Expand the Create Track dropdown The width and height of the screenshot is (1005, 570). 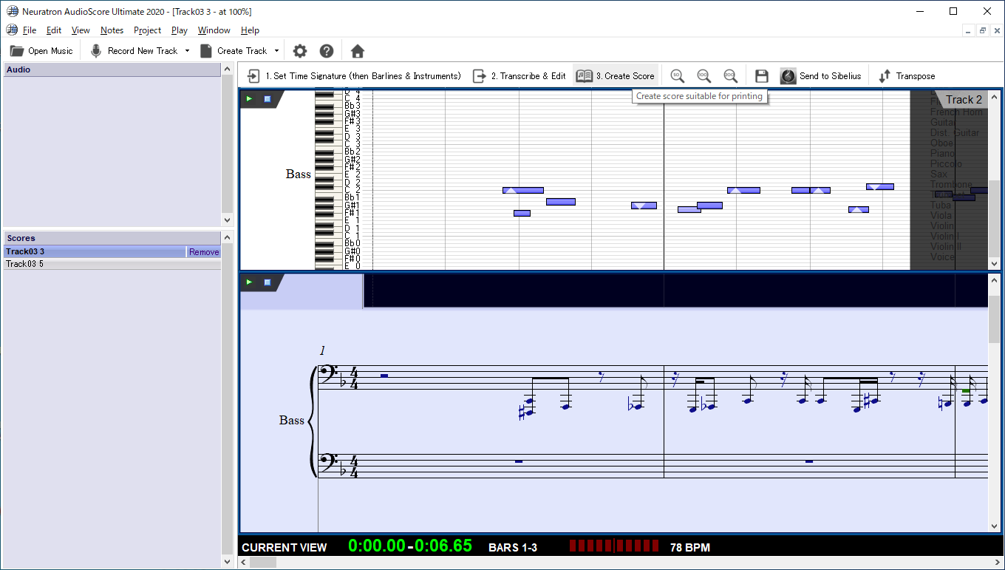pyautogui.click(x=277, y=51)
